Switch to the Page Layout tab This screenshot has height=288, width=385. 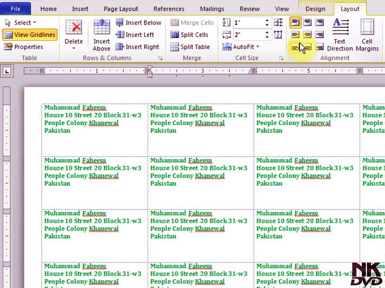pyautogui.click(x=121, y=9)
